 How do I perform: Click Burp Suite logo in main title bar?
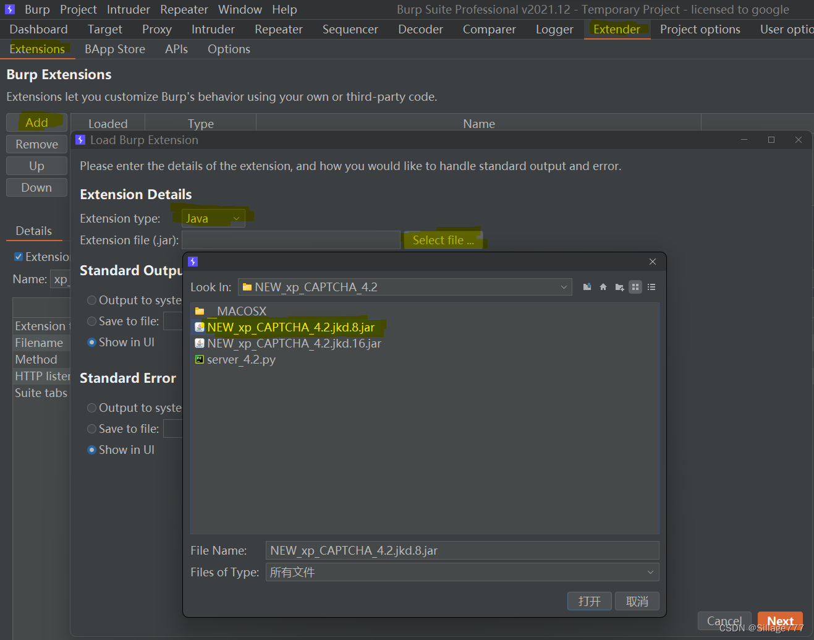(x=10, y=9)
